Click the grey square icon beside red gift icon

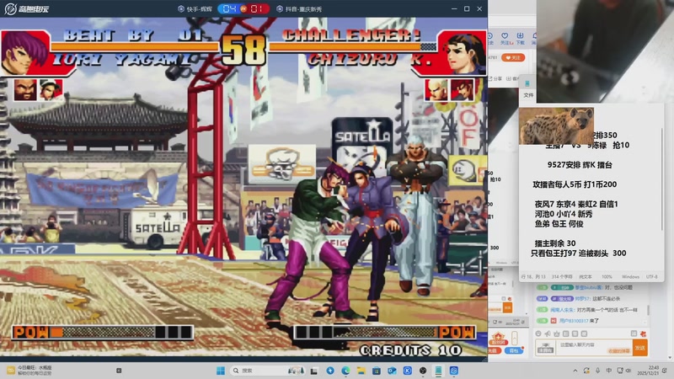(x=634, y=334)
